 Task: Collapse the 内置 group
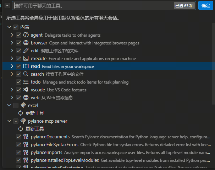[9, 27]
